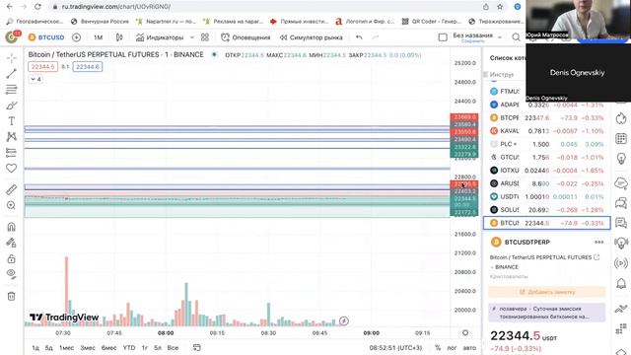Select the 6мес date range
631x355 pixels.
click(108, 348)
